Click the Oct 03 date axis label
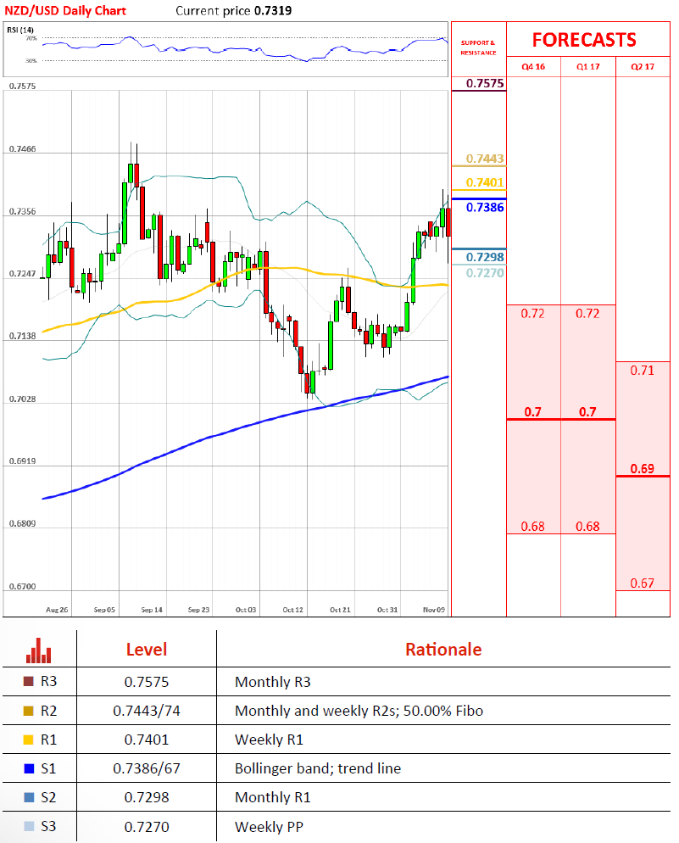 pyautogui.click(x=246, y=610)
